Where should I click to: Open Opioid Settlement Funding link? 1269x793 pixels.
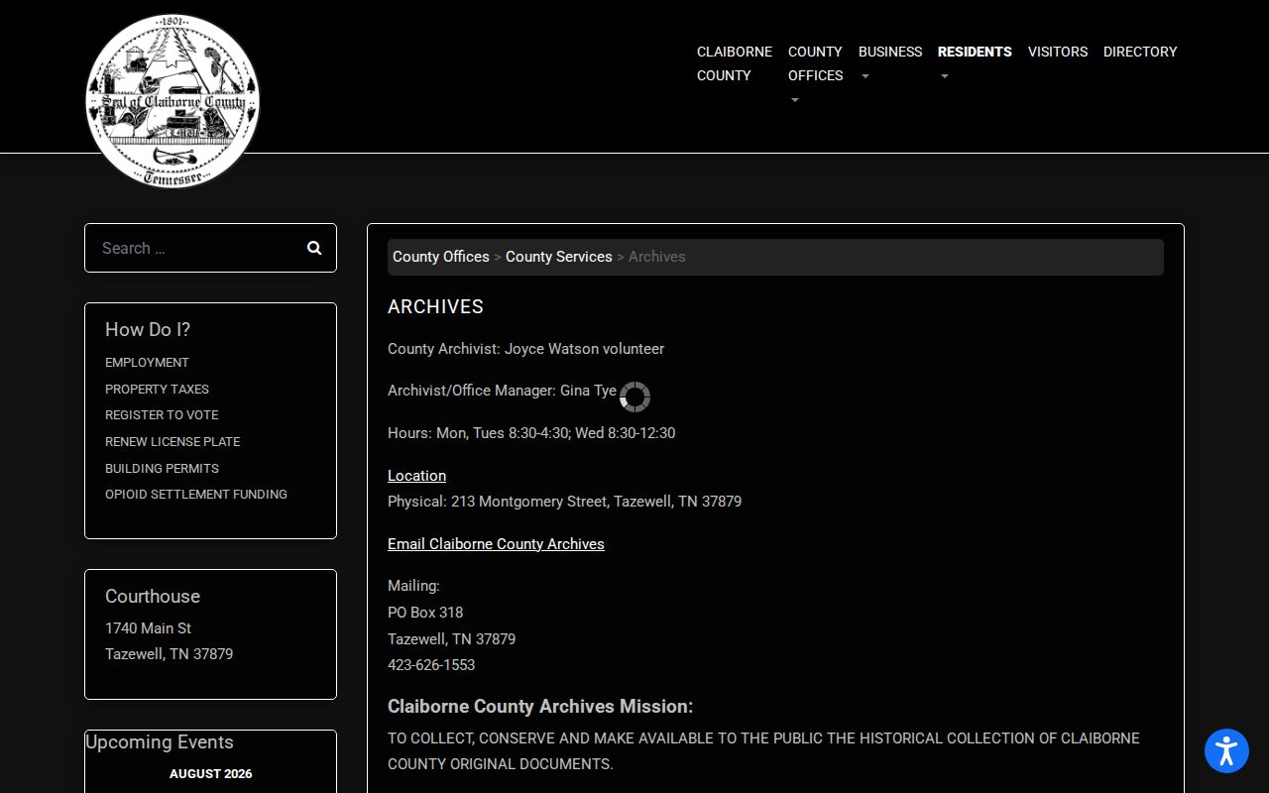click(x=196, y=495)
